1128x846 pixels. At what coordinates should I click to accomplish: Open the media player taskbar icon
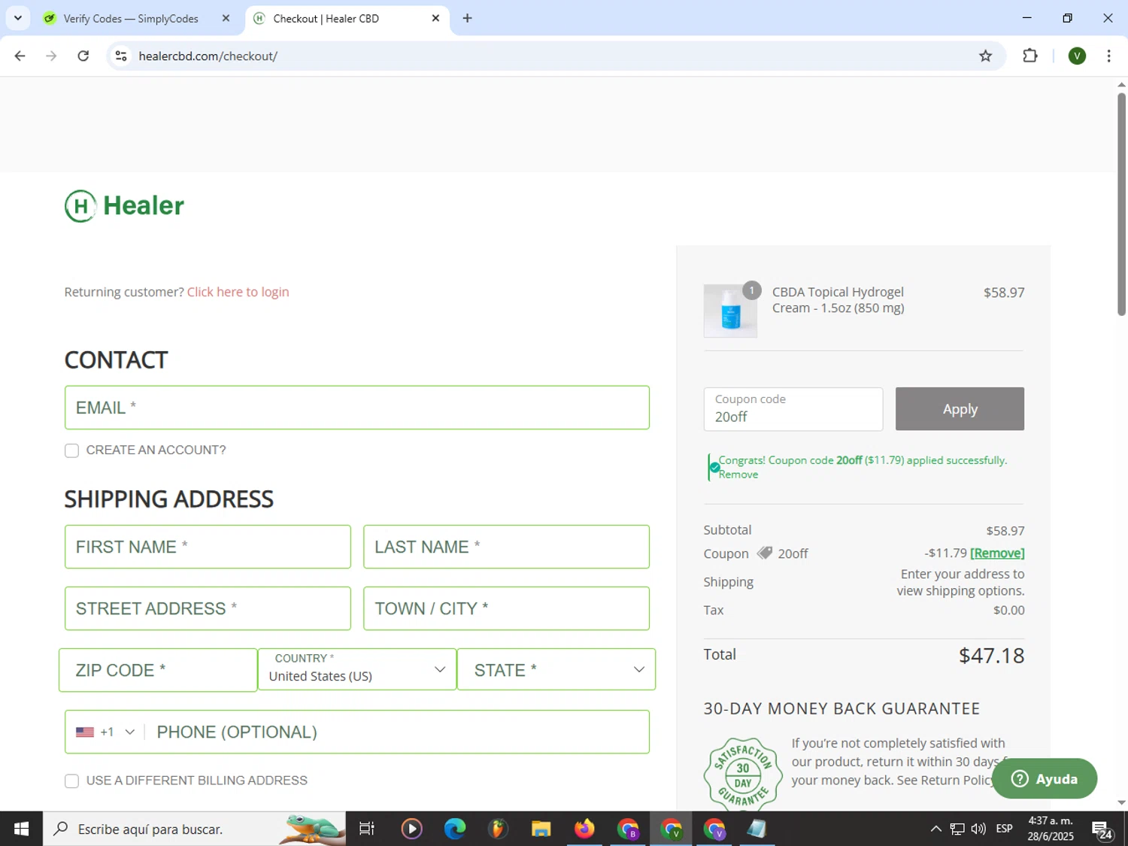(411, 829)
